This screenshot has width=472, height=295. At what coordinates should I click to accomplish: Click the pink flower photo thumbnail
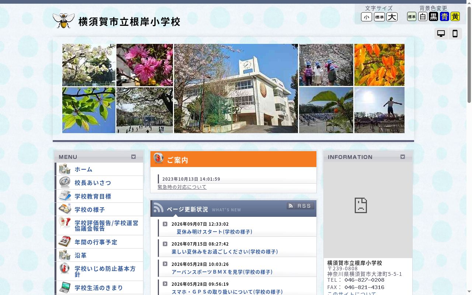pos(145,65)
